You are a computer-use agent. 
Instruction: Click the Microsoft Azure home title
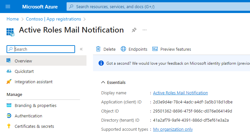pos(40,7)
